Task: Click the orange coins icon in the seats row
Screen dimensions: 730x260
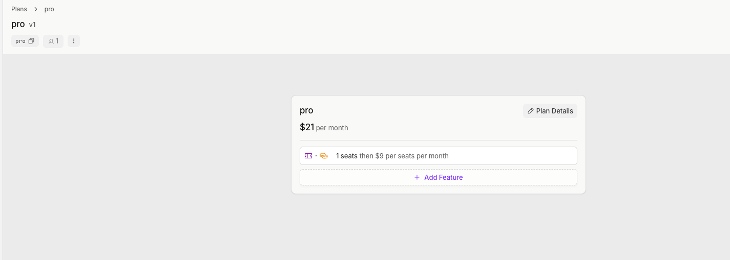Action: point(324,156)
